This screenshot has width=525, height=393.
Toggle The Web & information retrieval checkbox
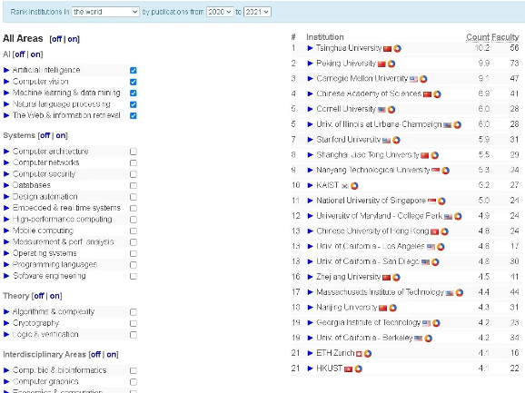coord(134,116)
